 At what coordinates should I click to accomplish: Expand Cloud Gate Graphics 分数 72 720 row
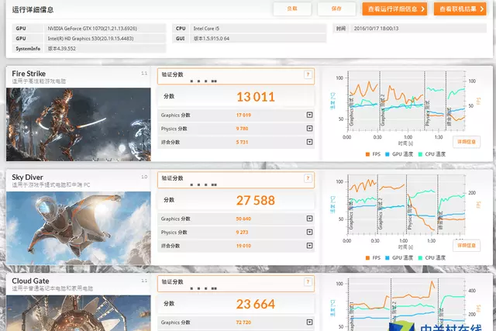point(310,322)
